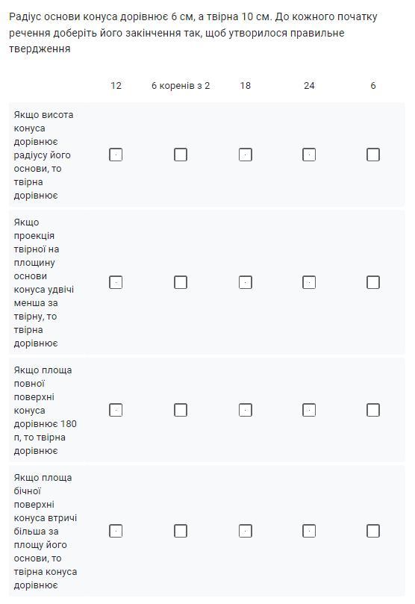415x604 pixels.
Task: Check 6 for the lateral surface row
Action: click(373, 531)
